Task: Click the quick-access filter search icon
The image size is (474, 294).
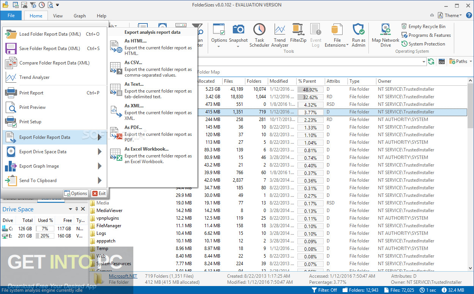Action: click(x=33, y=5)
